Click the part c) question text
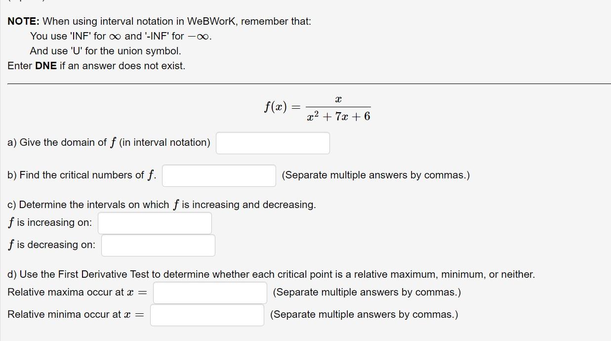The image size is (611, 341). (x=161, y=204)
